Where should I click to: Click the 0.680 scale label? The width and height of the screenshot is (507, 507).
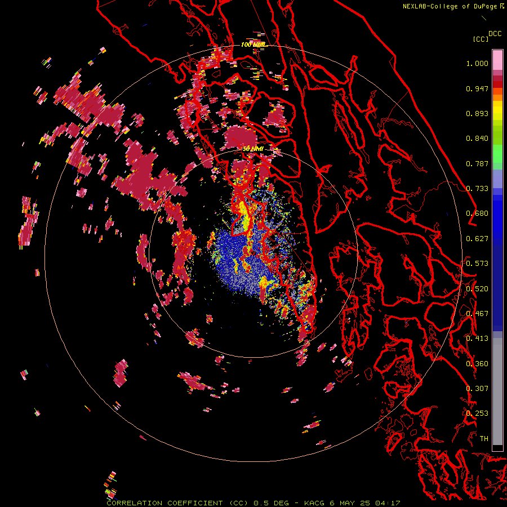pyautogui.click(x=477, y=214)
